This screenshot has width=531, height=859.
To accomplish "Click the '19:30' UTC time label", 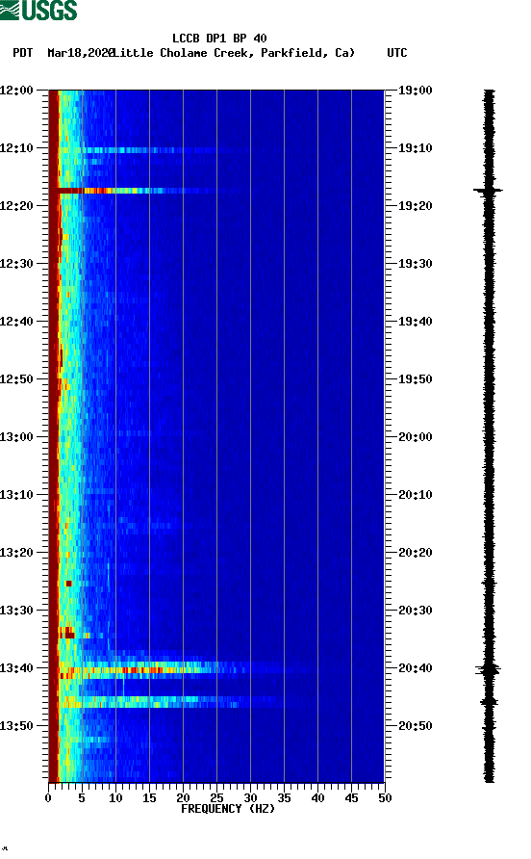I will click(415, 264).
